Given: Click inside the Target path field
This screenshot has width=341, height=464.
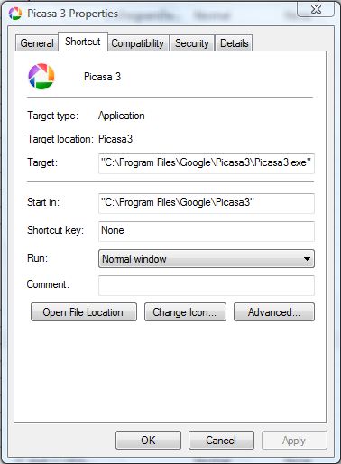Looking at the screenshot, I should [207, 163].
